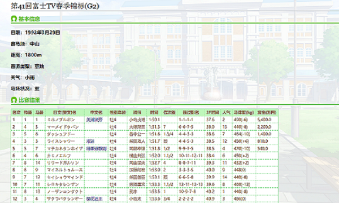
Task: Open the 待兼诗歌剧 horse link
Action: 96,149
